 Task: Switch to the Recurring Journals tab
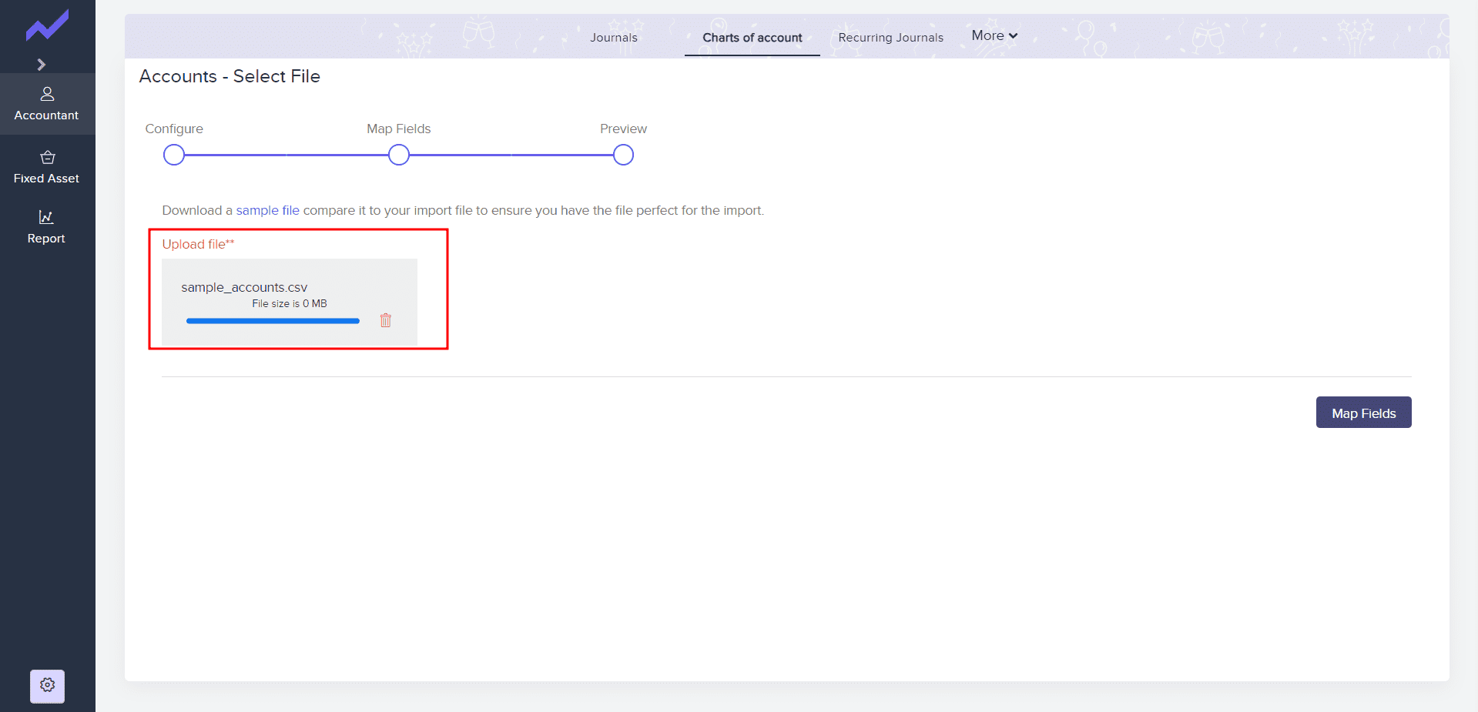[x=890, y=37]
